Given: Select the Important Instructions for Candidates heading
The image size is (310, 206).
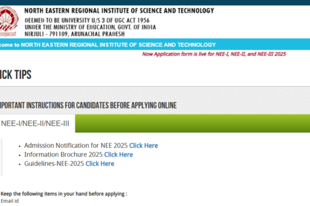Looking at the screenshot, I should pos(88,106).
